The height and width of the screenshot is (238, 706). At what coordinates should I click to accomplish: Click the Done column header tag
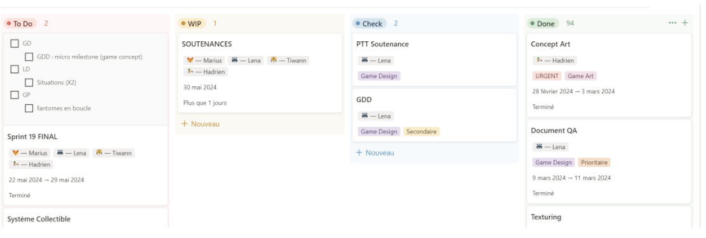pos(543,23)
